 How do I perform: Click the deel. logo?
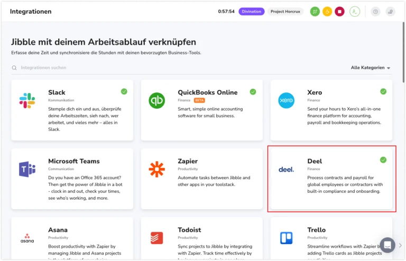(x=287, y=170)
